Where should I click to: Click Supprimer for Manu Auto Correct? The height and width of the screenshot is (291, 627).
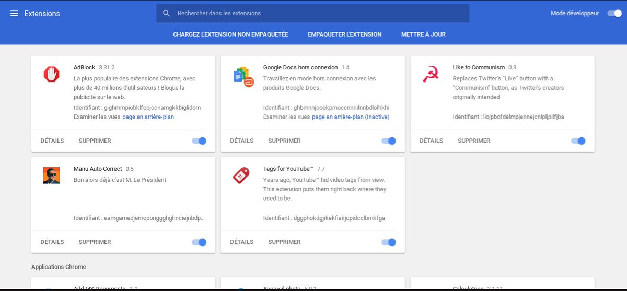point(95,242)
